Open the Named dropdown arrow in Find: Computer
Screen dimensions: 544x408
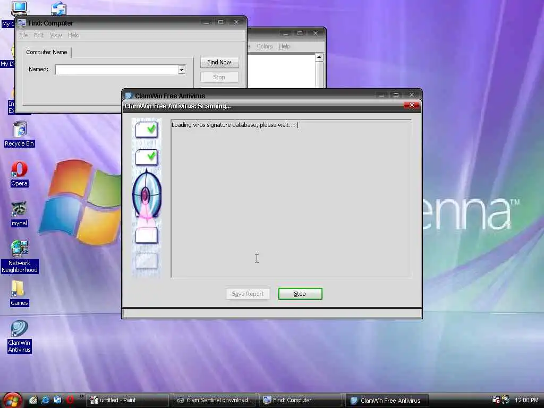(x=182, y=70)
